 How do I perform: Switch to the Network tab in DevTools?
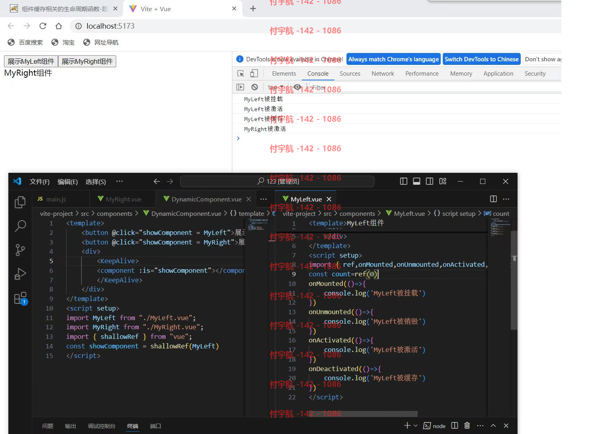[383, 74]
